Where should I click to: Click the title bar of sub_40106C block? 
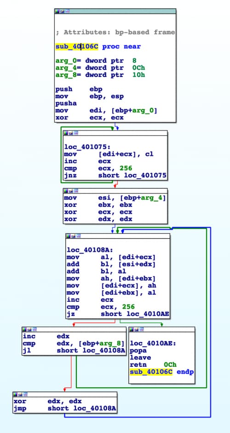pos(115,11)
